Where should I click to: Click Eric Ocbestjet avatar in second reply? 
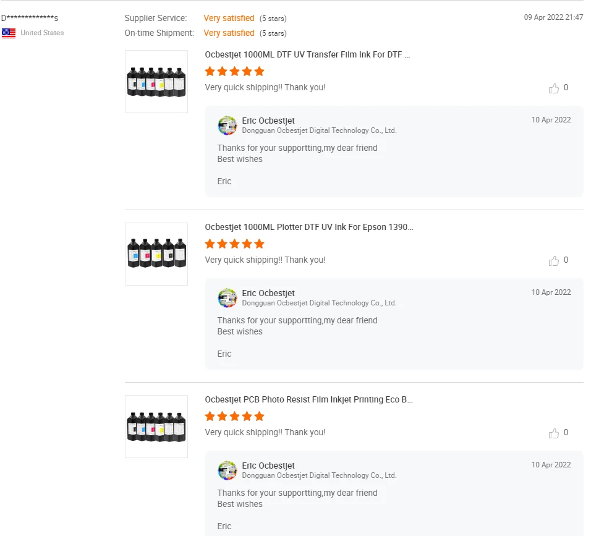coord(227,298)
